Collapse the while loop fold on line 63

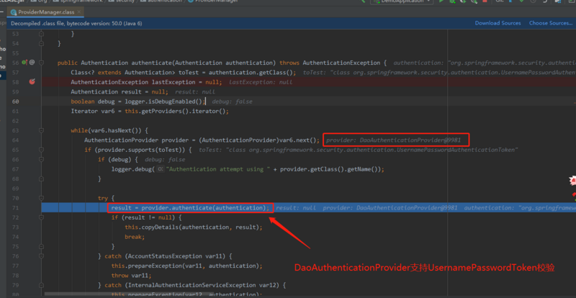point(41,130)
